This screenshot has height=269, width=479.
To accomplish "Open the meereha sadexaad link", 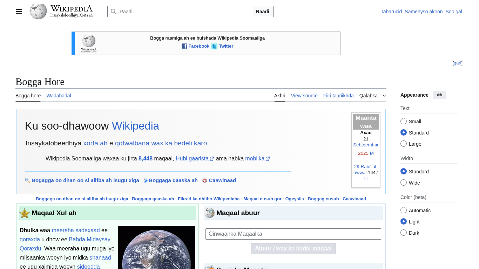I will click(76, 230).
